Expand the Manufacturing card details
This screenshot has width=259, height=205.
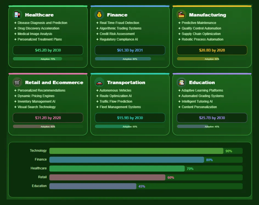click(212, 37)
